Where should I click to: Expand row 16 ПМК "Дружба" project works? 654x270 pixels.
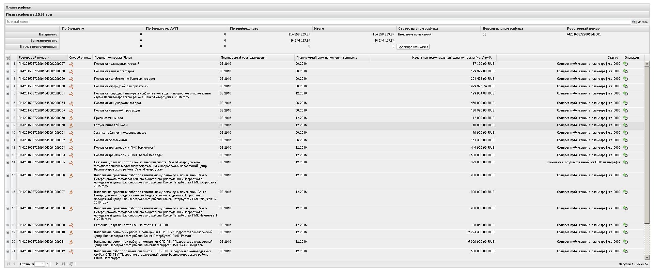point(8,192)
